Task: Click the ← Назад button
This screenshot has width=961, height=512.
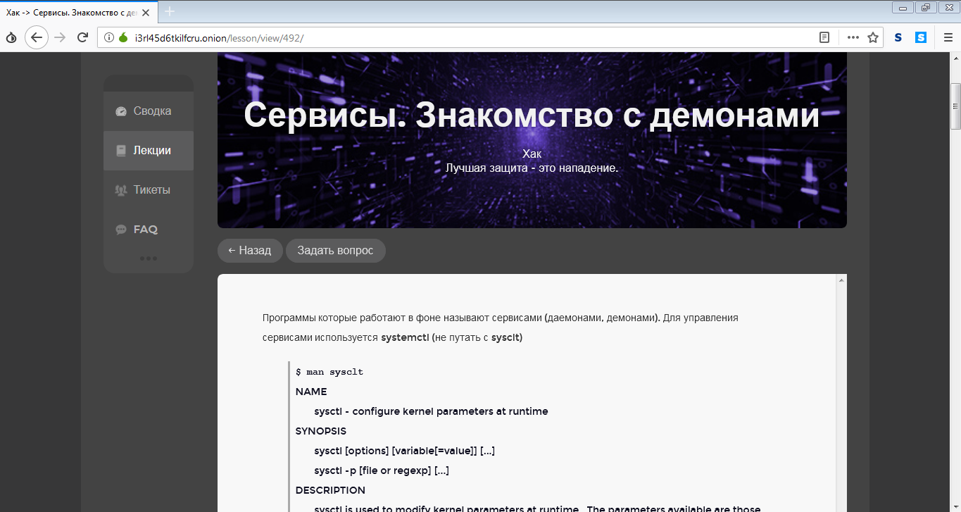Action: (250, 251)
